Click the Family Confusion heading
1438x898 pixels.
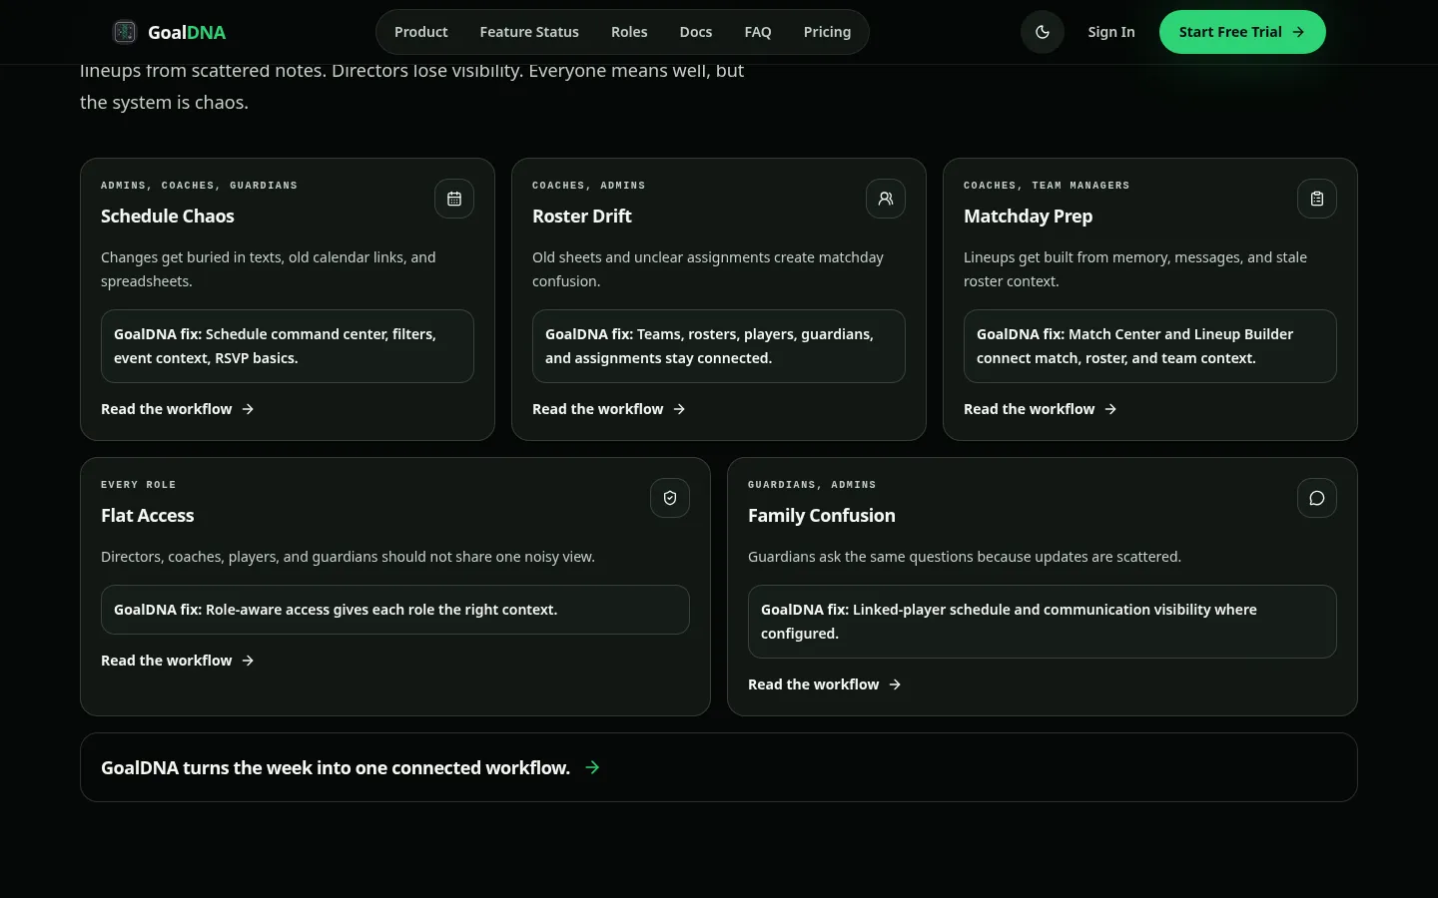(822, 516)
